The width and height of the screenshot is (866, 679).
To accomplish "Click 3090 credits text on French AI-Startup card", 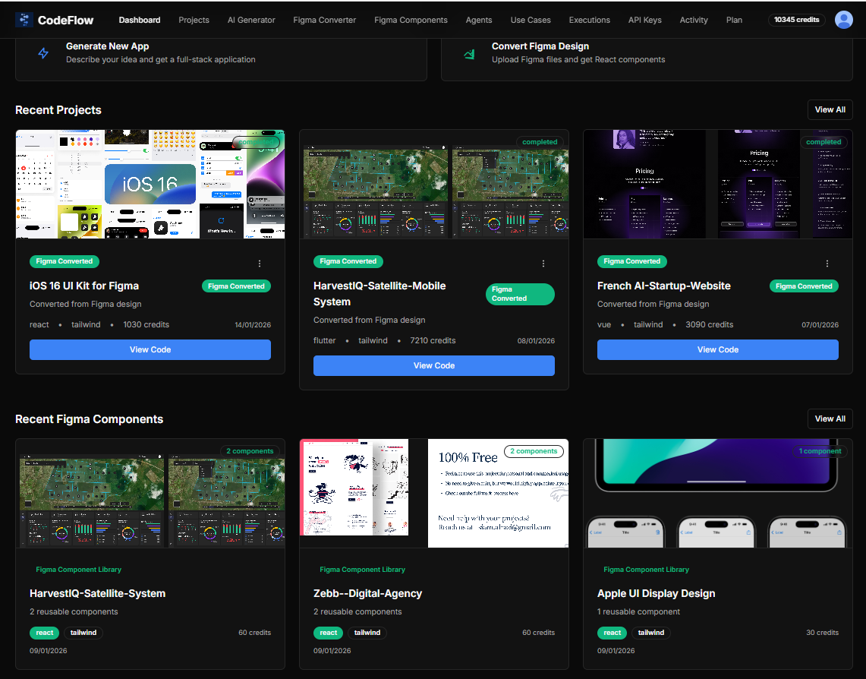I will (709, 324).
